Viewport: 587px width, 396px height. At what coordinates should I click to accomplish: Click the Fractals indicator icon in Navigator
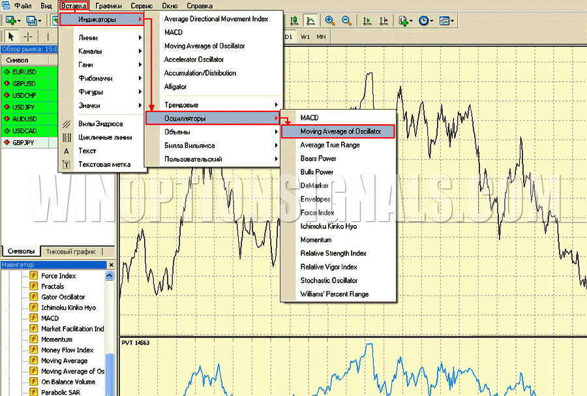(x=34, y=286)
